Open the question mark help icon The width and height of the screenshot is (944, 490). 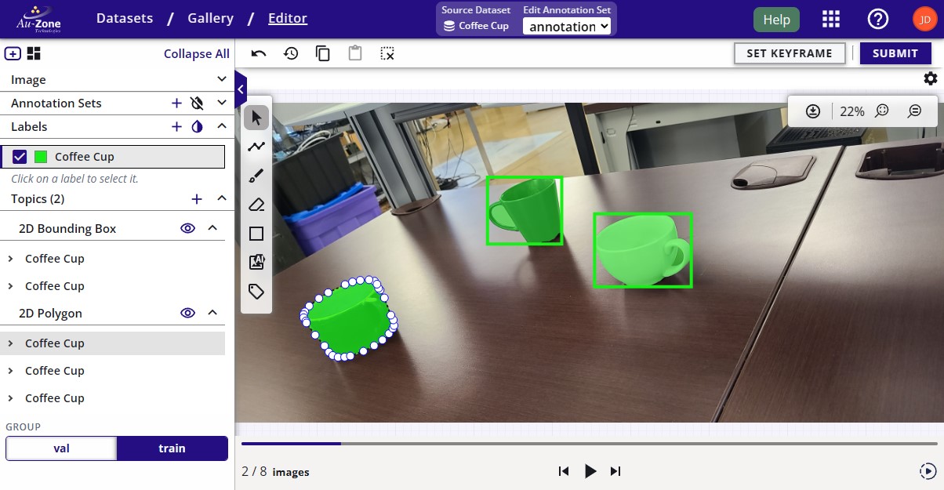(877, 20)
